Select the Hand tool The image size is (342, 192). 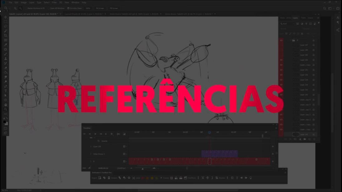(6, 105)
